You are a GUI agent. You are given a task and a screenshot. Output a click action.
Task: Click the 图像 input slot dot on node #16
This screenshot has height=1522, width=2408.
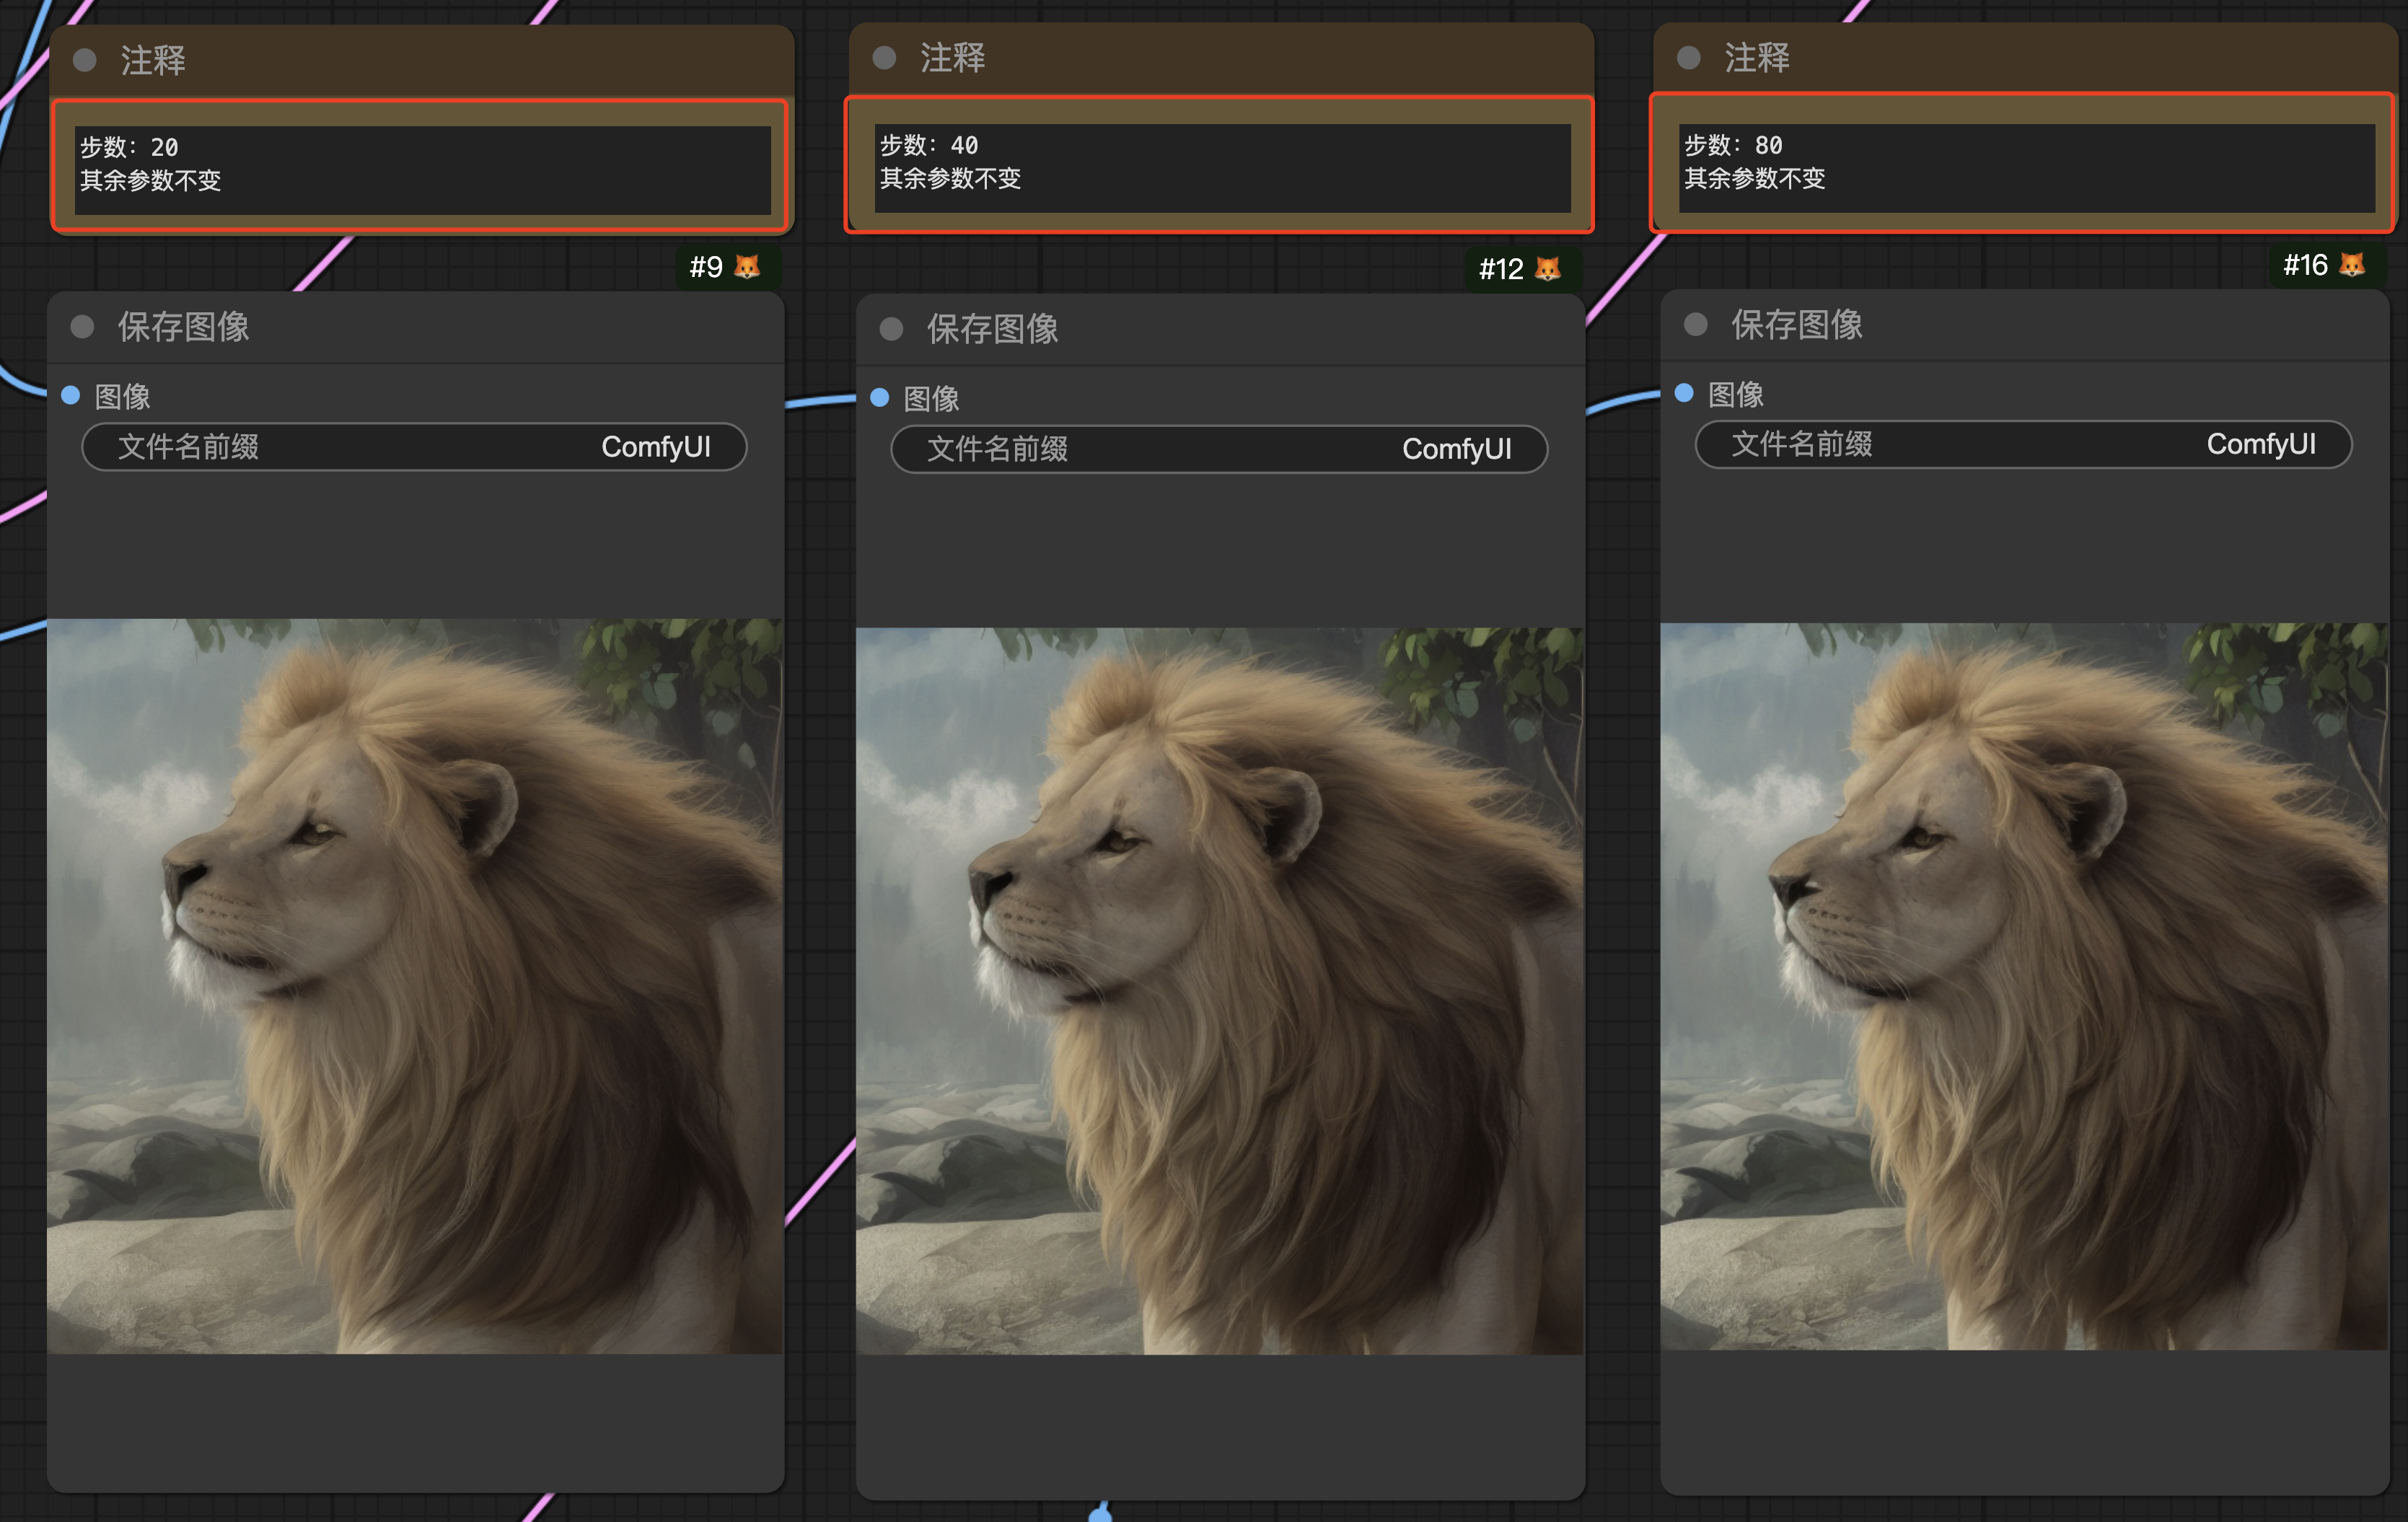(x=1685, y=393)
